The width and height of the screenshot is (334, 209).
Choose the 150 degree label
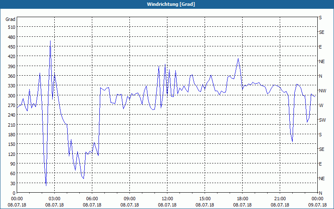pos(12,144)
